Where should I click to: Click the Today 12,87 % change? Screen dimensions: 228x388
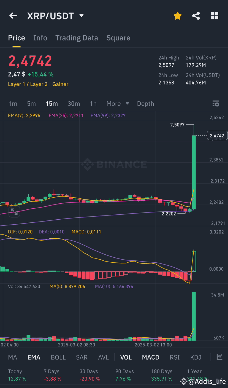[17, 379]
